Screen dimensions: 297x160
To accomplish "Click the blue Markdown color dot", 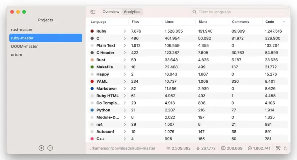I will (92, 88).
